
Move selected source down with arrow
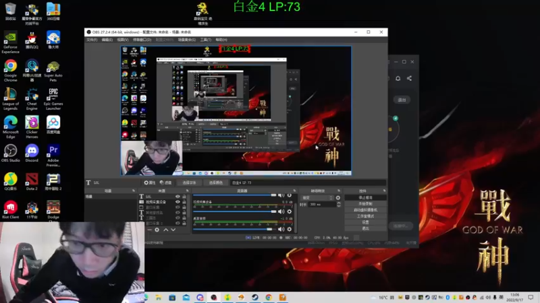173,230
